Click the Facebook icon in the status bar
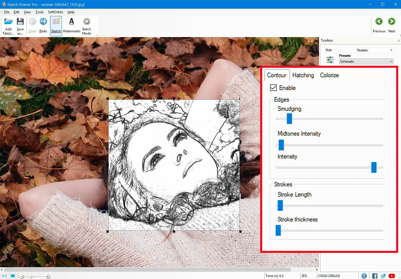Viewport: 401px width, 279px height. tap(375, 276)
